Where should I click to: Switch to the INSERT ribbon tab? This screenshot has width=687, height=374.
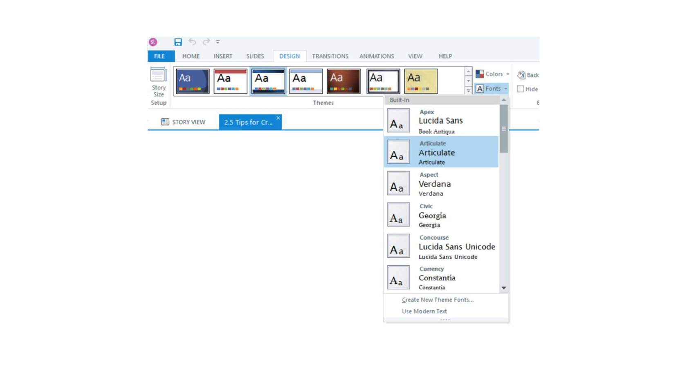pyautogui.click(x=223, y=56)
